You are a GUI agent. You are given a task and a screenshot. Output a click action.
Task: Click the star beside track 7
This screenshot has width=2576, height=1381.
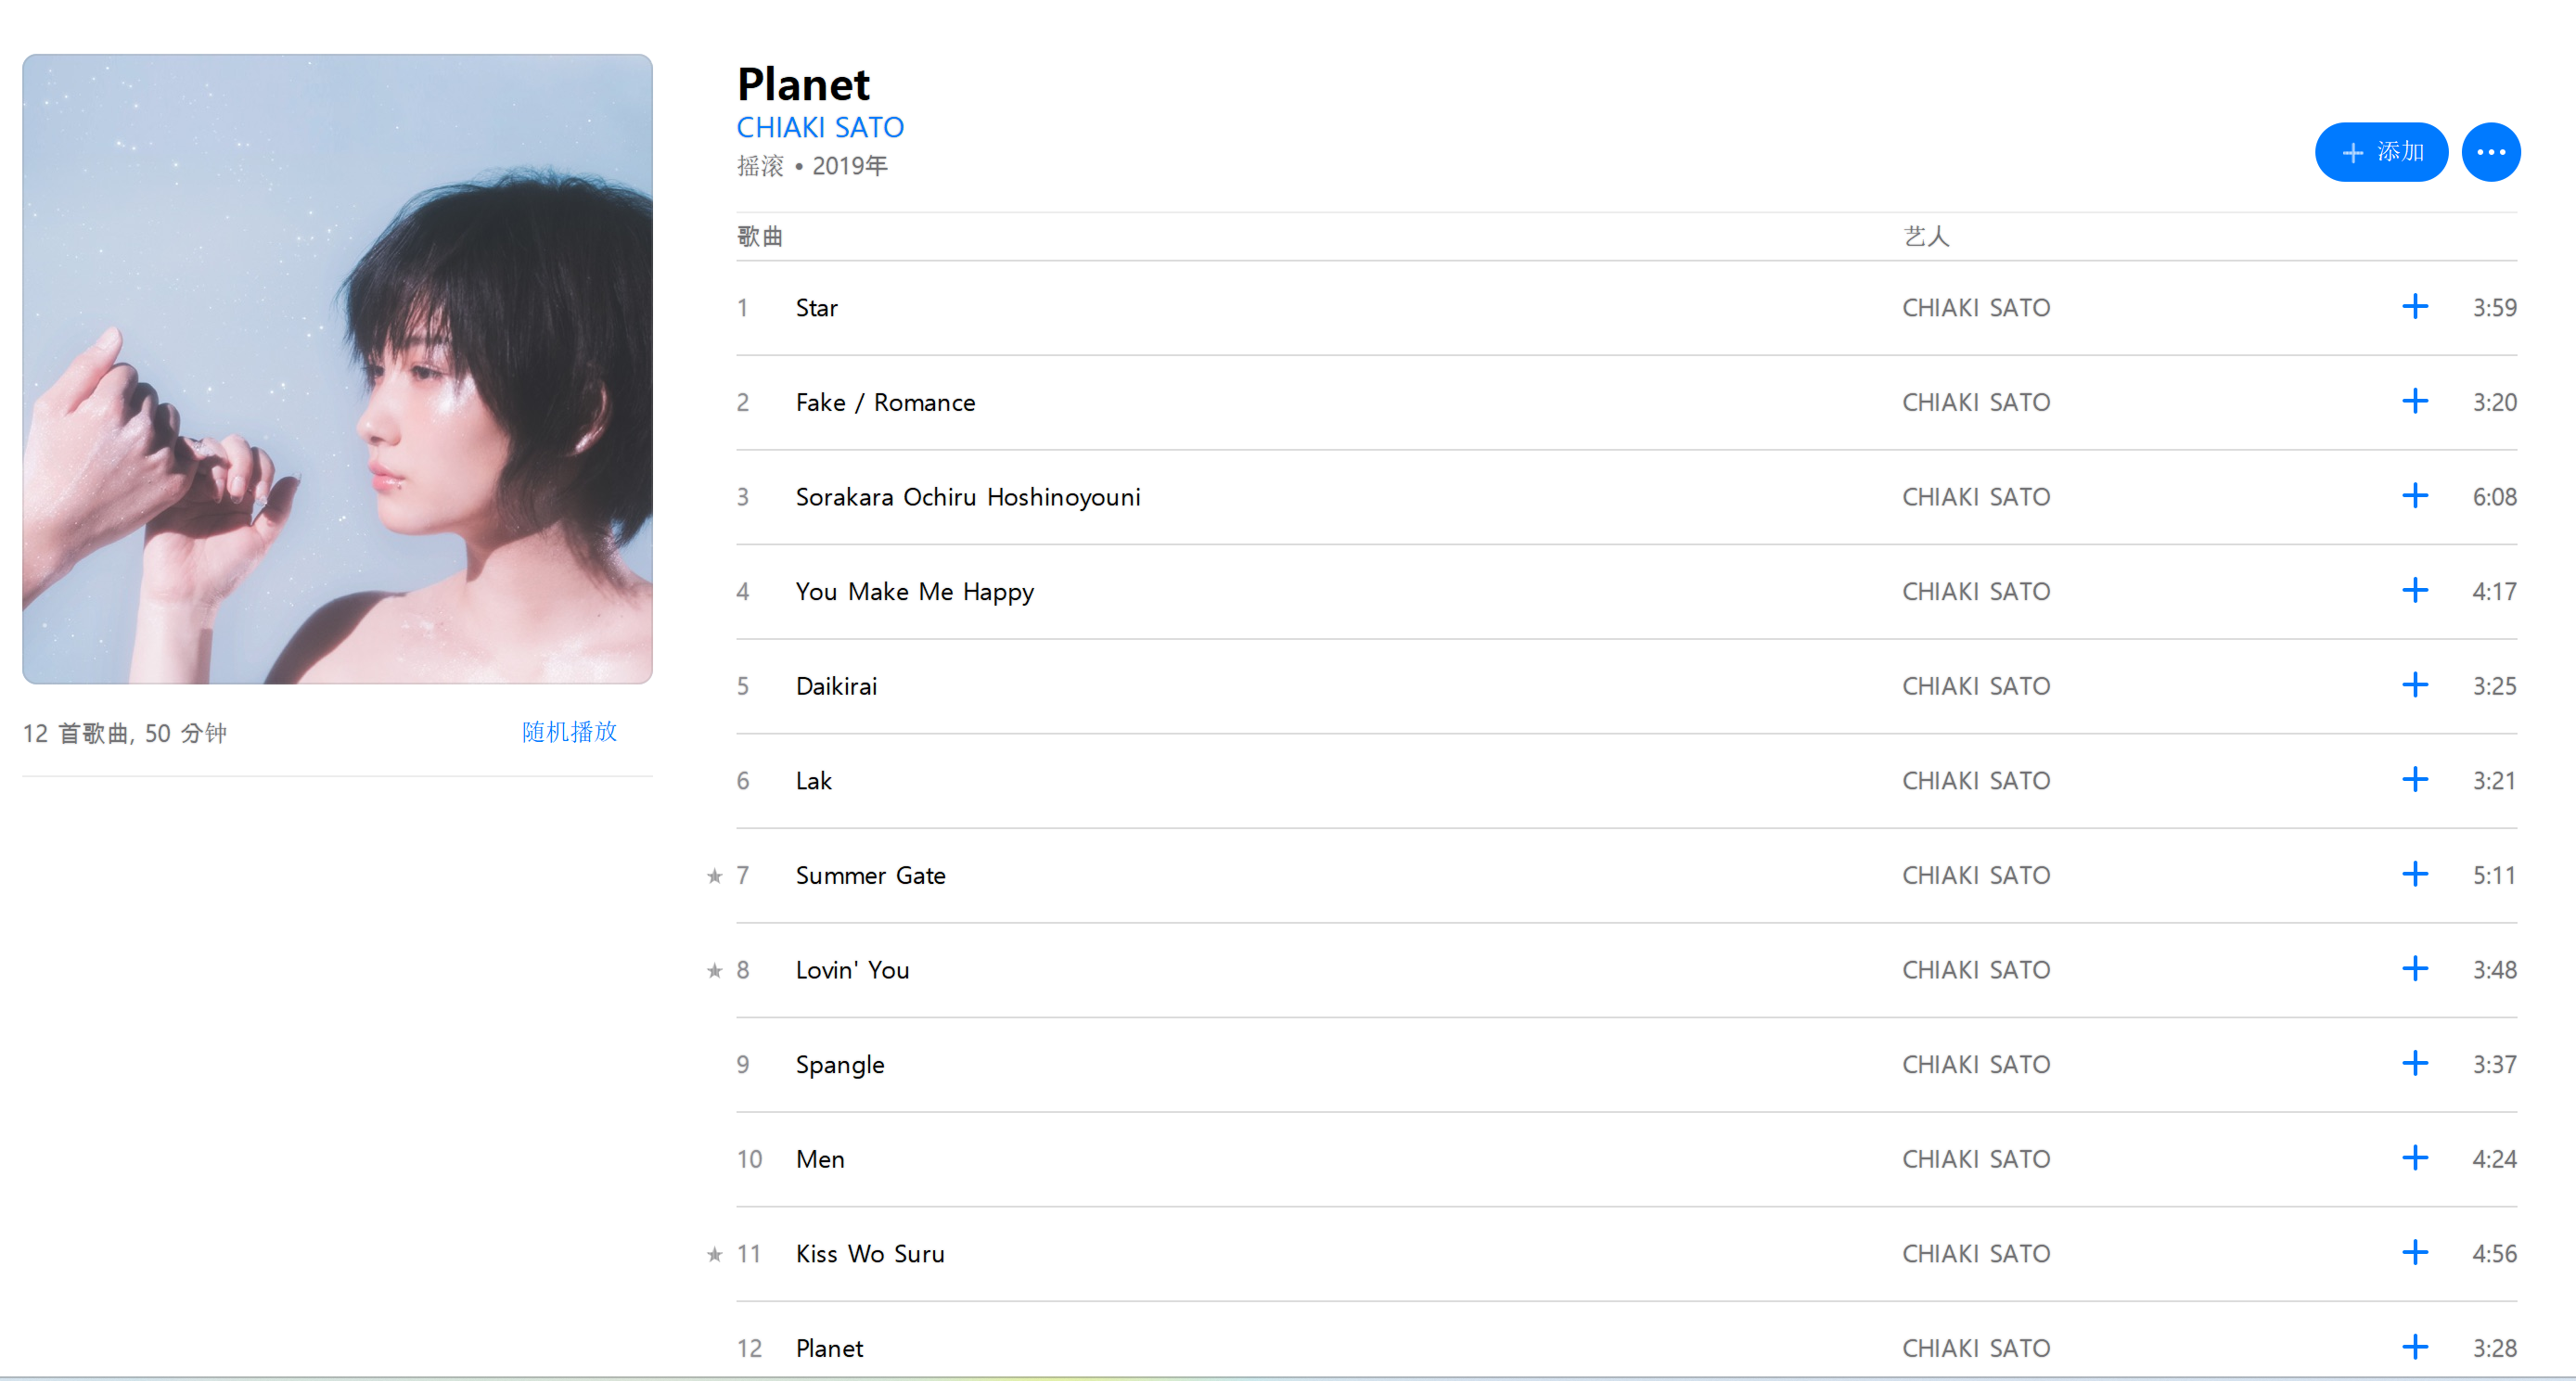click(714, 876)
